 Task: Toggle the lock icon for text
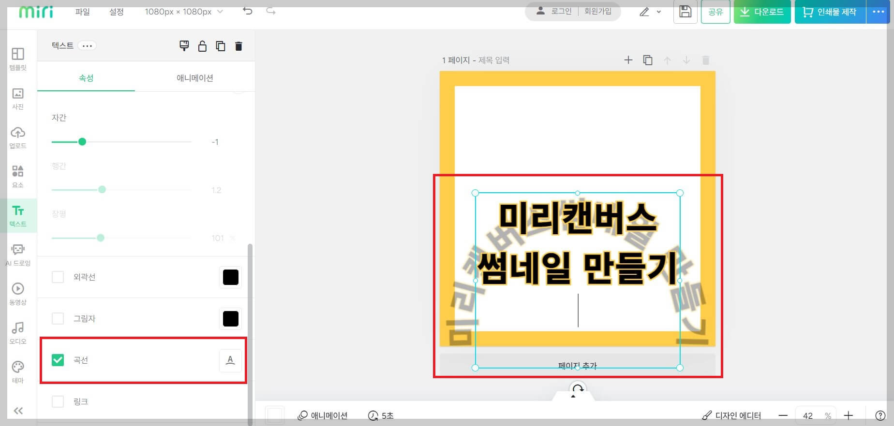[x=202, y=46]
